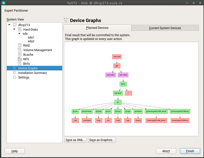204x158 pixels.
Task: Click the Btrfs icon in the sidebar
Action: 20,64
